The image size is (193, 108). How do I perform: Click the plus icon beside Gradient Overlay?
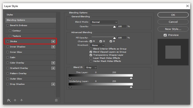pyautogui.click(x=53, y=68)
